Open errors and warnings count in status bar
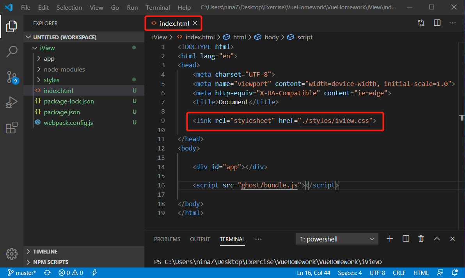 (71, 273)
